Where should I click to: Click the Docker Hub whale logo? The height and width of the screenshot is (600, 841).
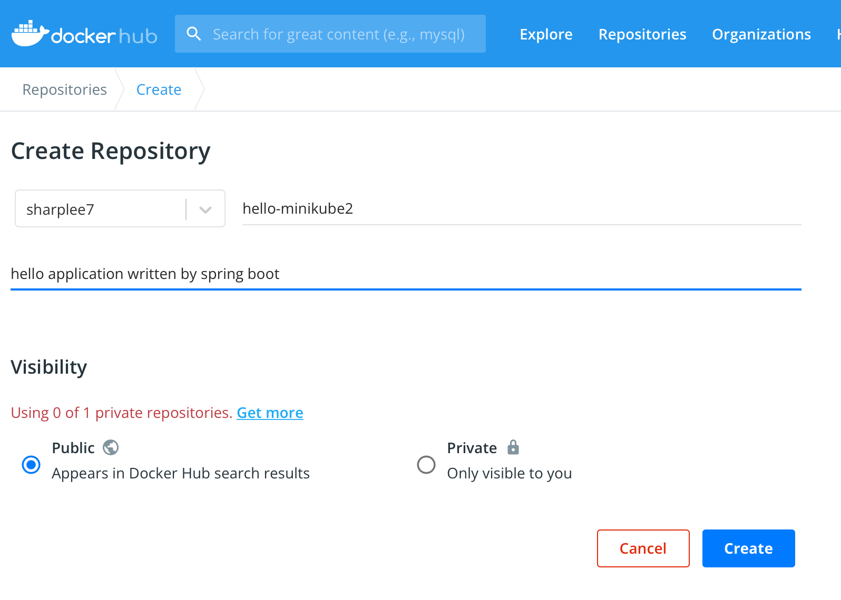click(x=84, y=34)
